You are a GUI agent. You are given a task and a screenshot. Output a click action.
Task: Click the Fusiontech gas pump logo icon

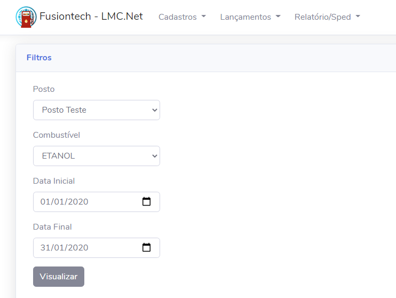click(26, 17)
